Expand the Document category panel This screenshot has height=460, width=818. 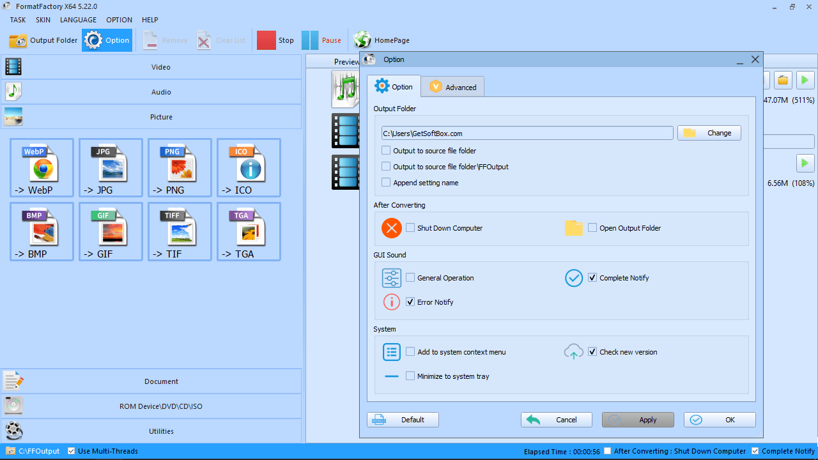151,381
